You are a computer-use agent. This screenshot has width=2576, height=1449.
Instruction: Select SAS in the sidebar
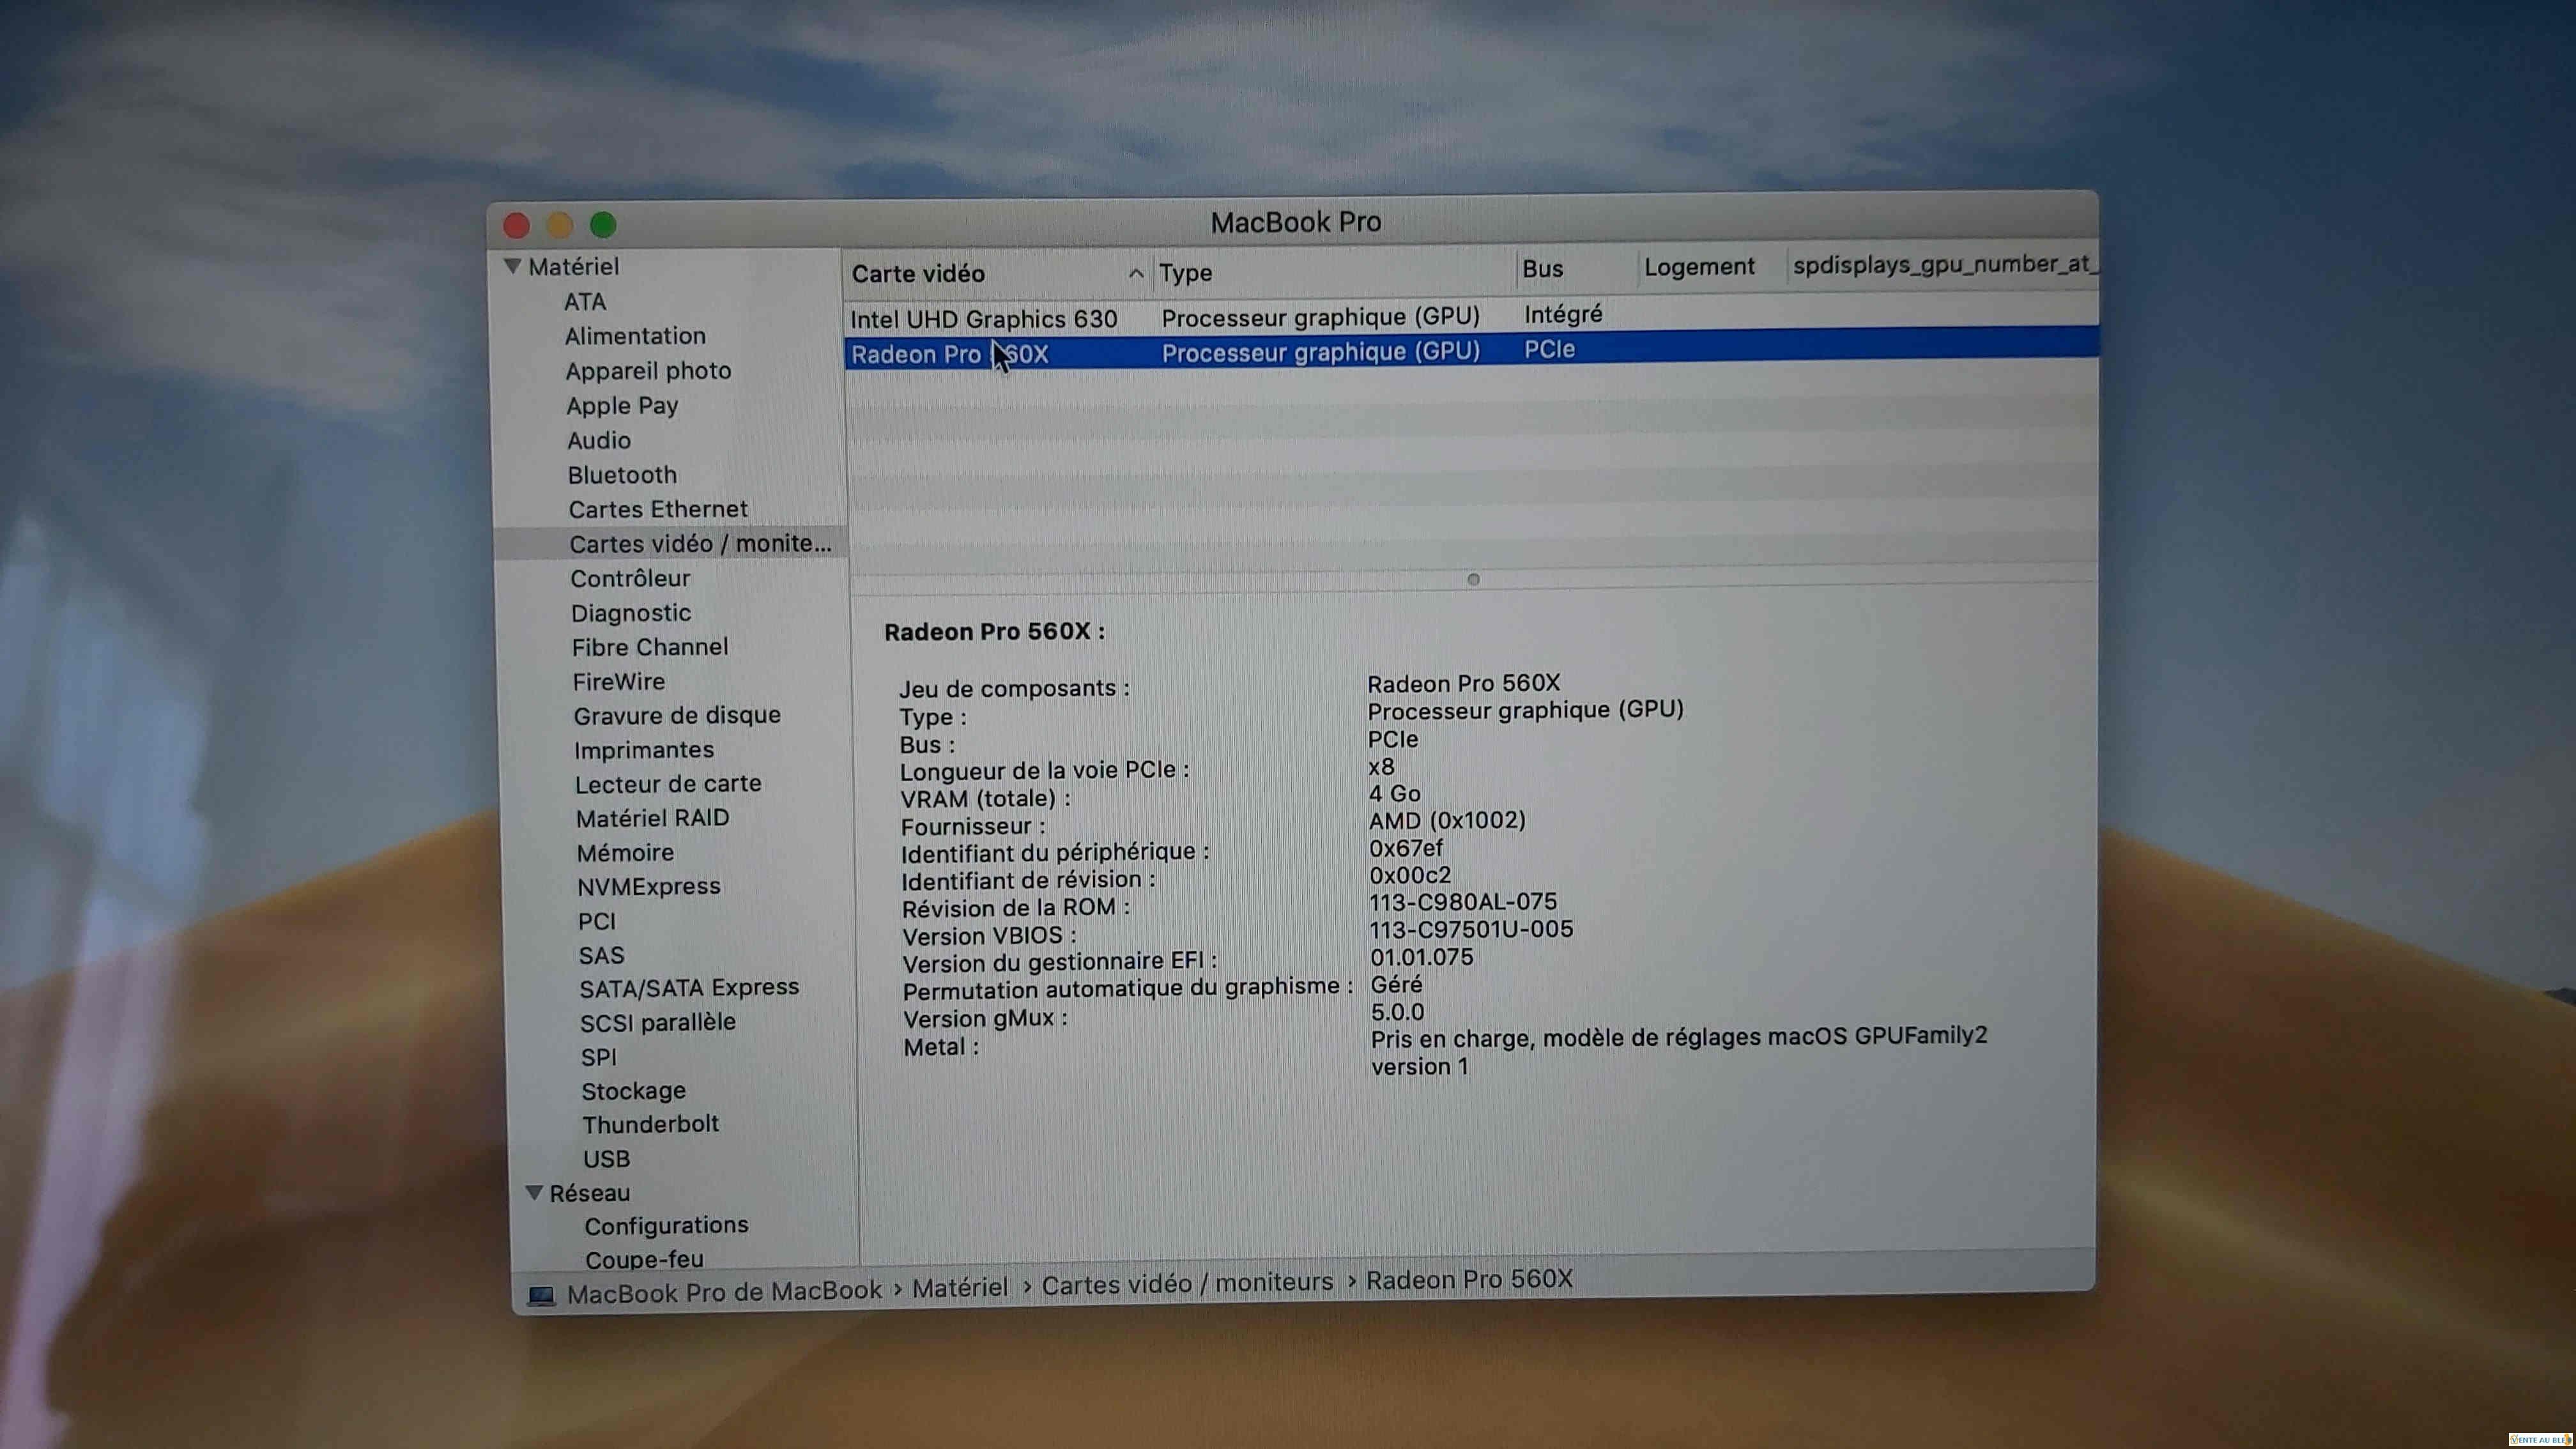[x=601, y=955]
